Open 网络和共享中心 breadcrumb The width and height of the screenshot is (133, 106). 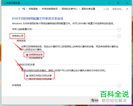[x=69, y=9]
